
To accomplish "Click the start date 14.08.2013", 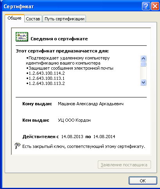I will (x=72, y=137).
